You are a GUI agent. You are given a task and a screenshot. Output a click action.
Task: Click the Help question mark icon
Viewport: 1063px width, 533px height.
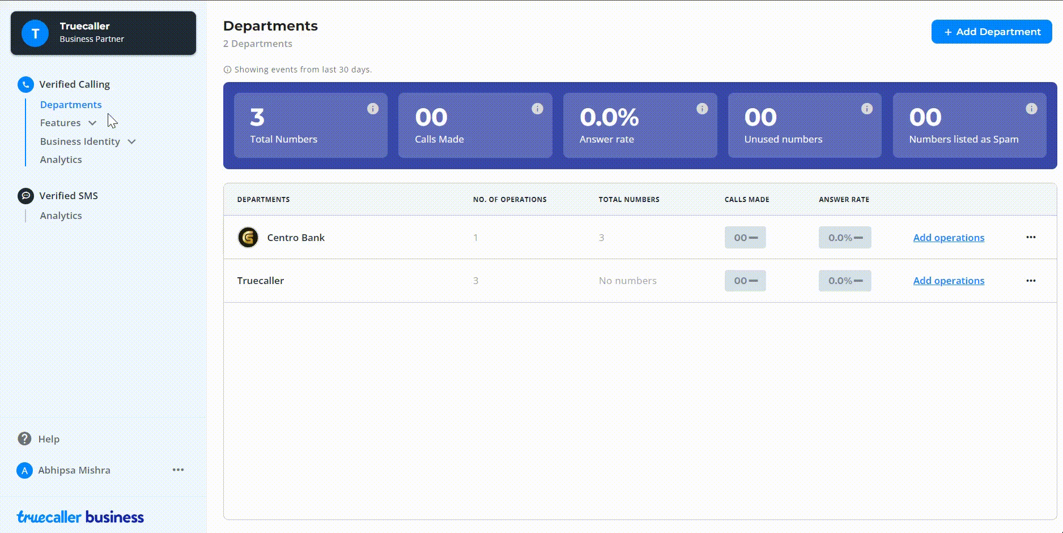point(24,439)
